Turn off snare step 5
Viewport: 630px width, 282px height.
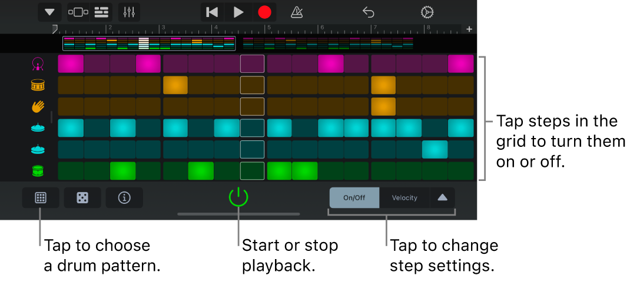tap(175, 85)
